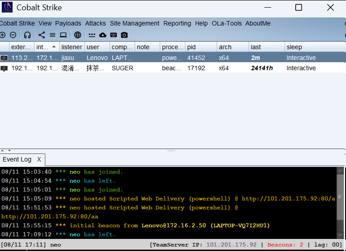Sort by the sleep column header

pos(315,47)
